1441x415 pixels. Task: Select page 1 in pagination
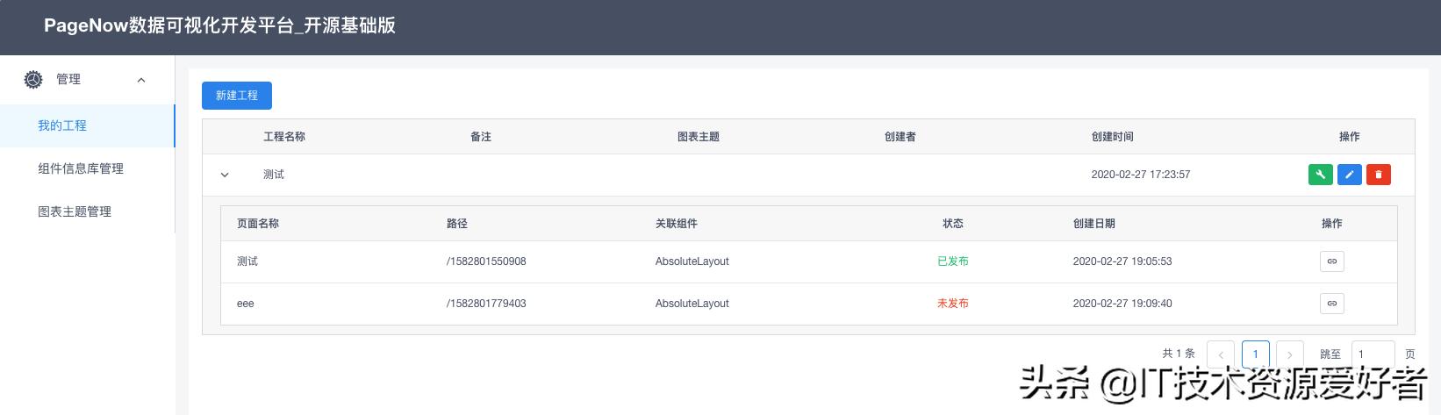tap(1255, 354)
